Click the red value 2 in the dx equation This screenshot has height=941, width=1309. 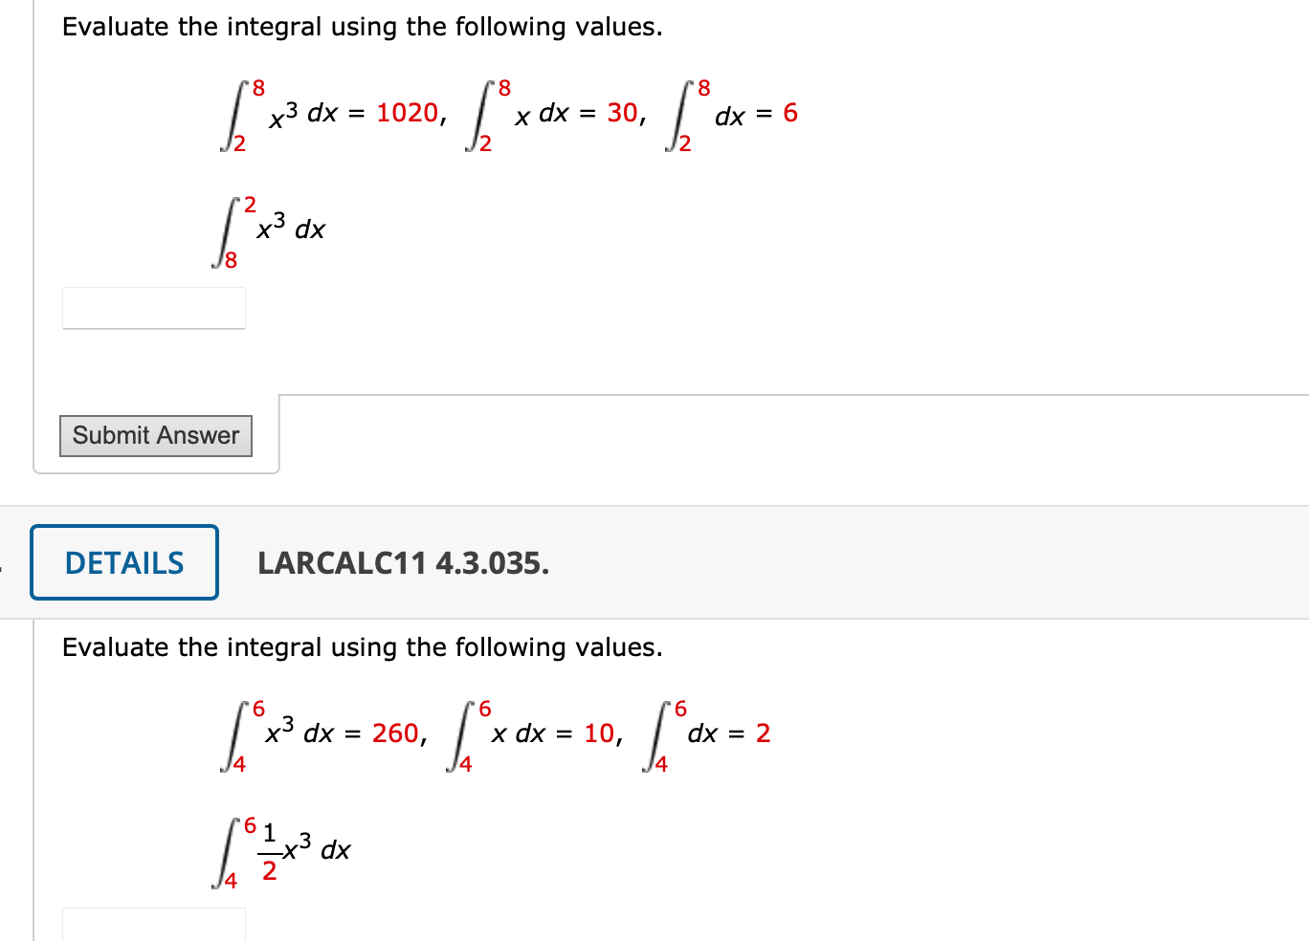coord(761,733)
